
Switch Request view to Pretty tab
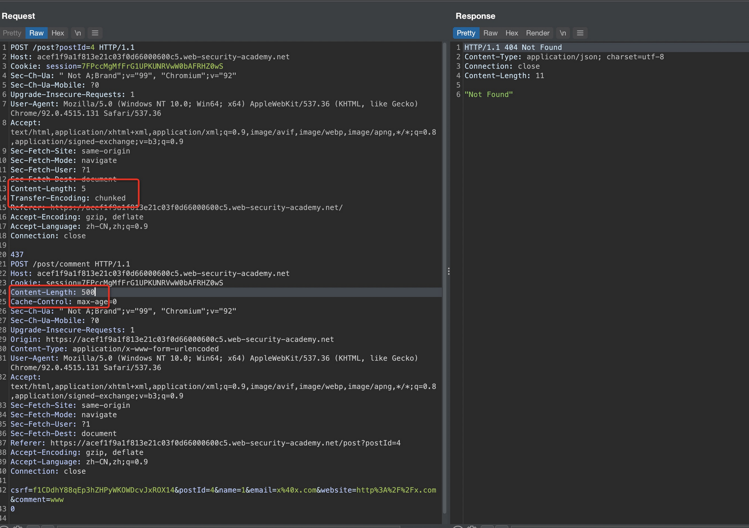click(x=12, y=33)
